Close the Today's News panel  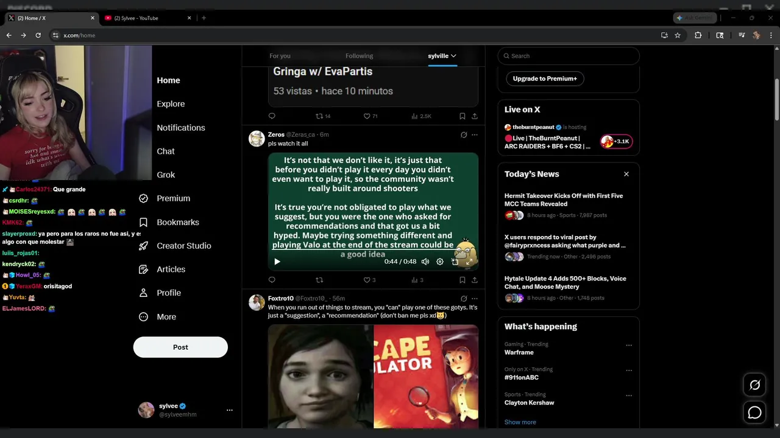[x=626, y=174]
